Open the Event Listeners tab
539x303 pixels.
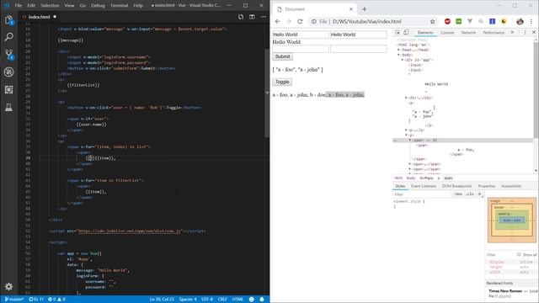(x=424, y=186)
